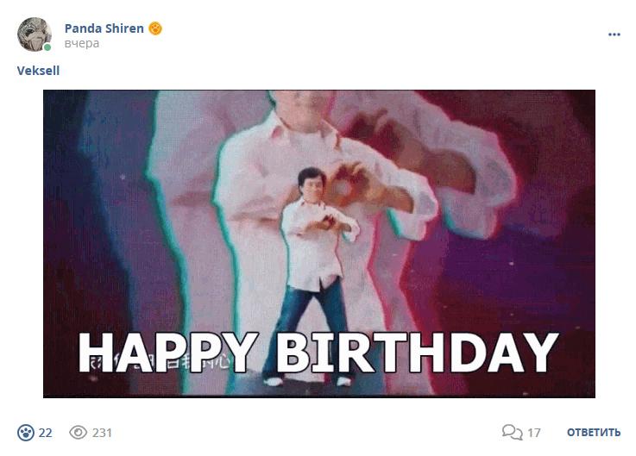Open the post via the вчера timestamp
The width and height of the screenshot is (636, 456).
pos(81,43)
